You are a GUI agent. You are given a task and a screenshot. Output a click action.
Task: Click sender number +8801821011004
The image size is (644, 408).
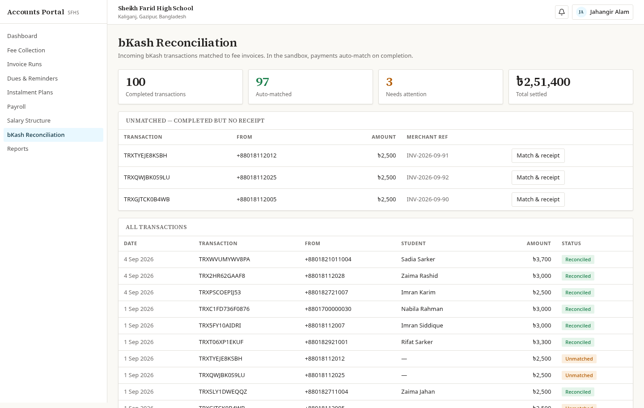(x=328, y=259)
